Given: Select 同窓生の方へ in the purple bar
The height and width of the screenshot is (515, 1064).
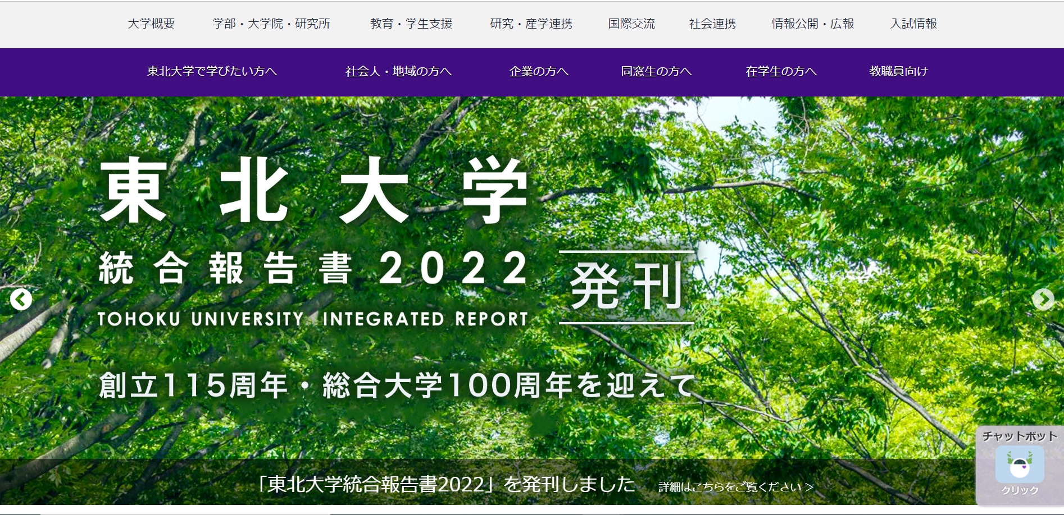Looking at the screenshot, I should click(656, 71).
